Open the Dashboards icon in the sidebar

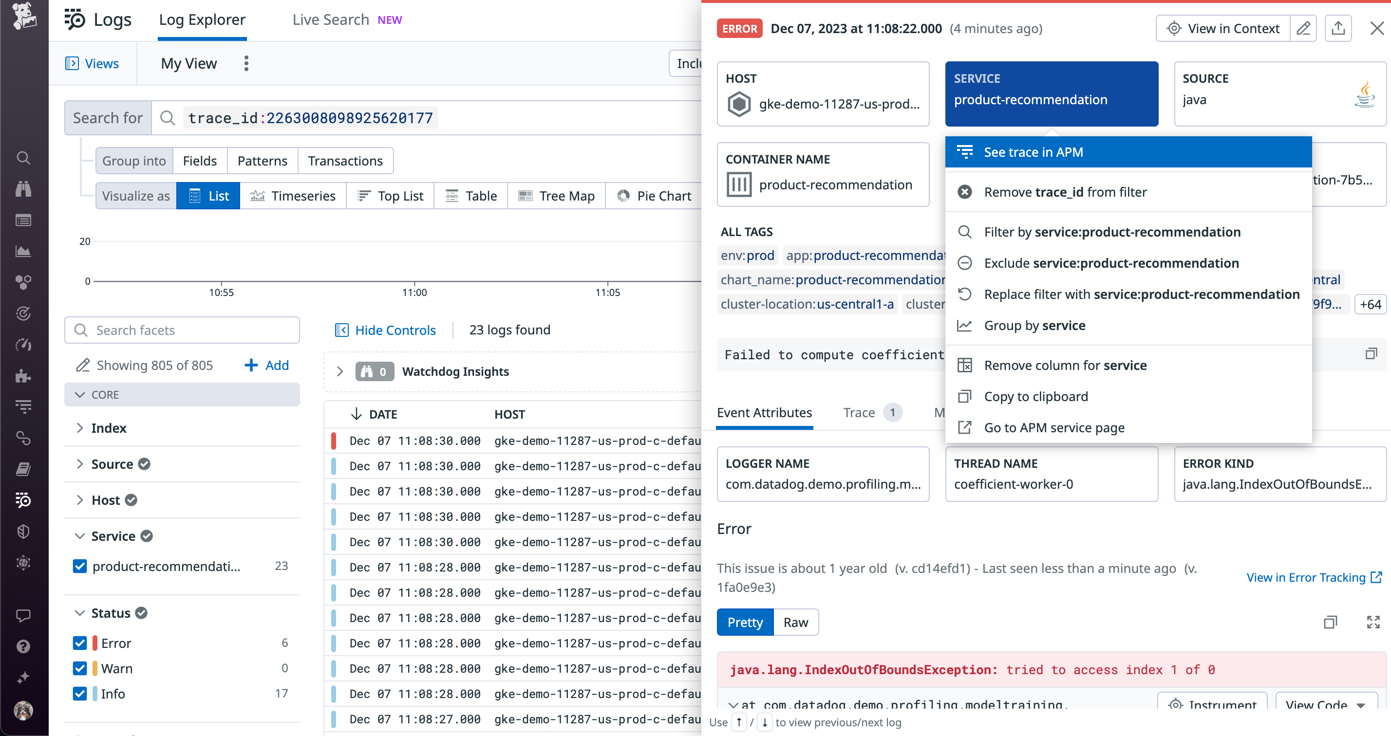(23, 221)
